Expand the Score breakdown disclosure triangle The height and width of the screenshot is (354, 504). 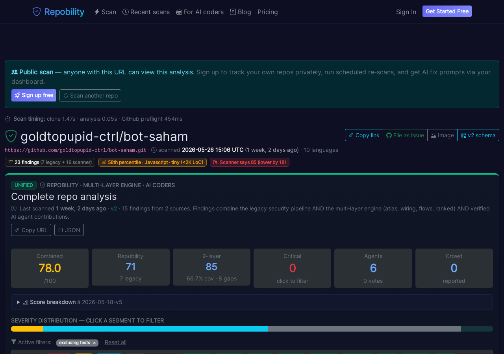[x=19, y=302]
